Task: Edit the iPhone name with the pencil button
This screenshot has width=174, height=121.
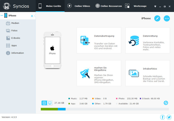Action: click(157, 19)
